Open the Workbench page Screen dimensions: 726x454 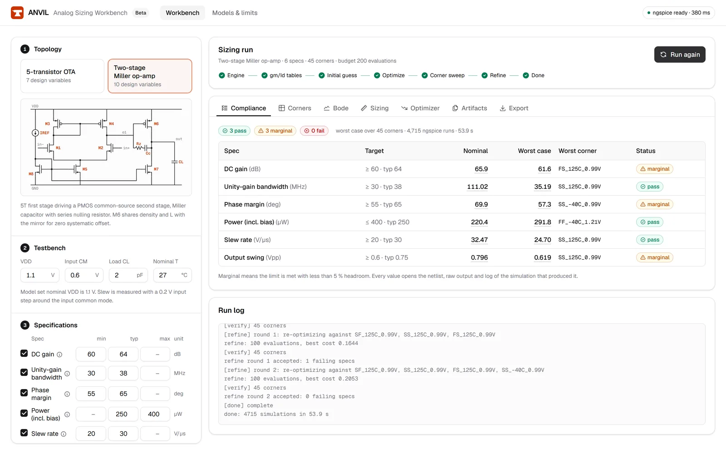click(x=182, y=13)
